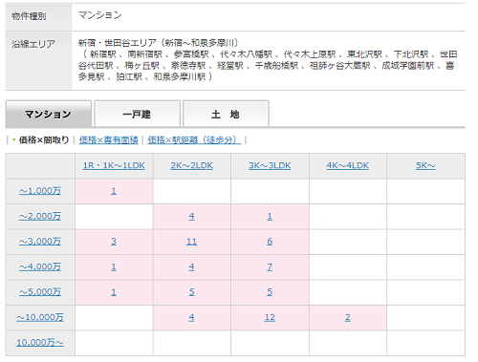Open the 〜3,000万 price row link

(x=40, y=242)
